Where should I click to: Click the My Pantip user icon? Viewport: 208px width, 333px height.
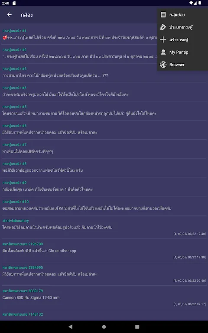(163, 52)
